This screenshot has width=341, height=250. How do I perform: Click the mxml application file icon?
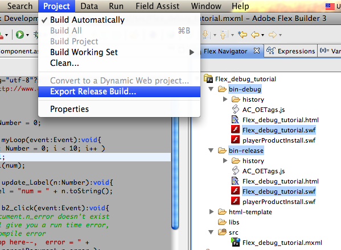coord(235,242)
